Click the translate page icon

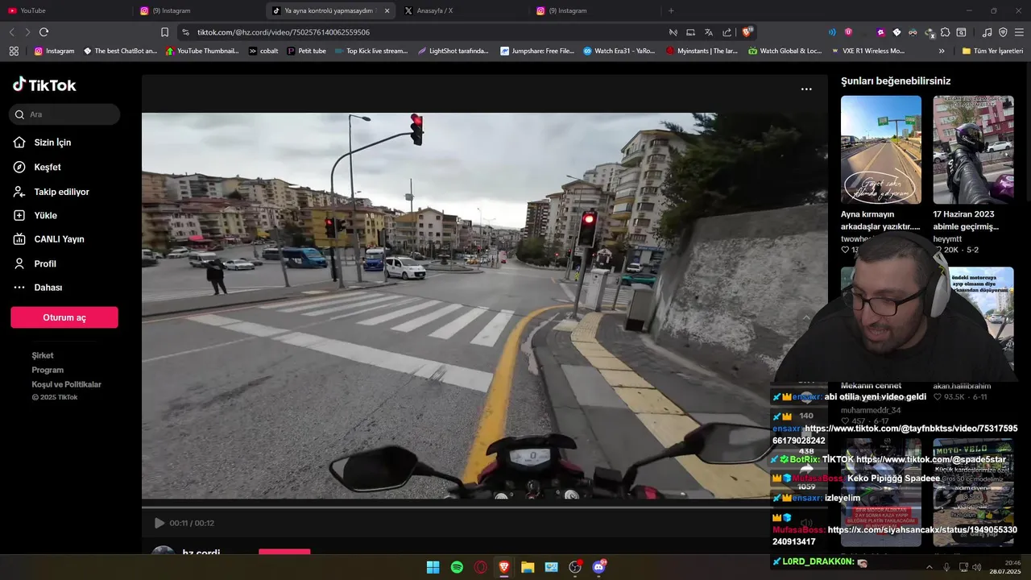[x=708, y=32]
